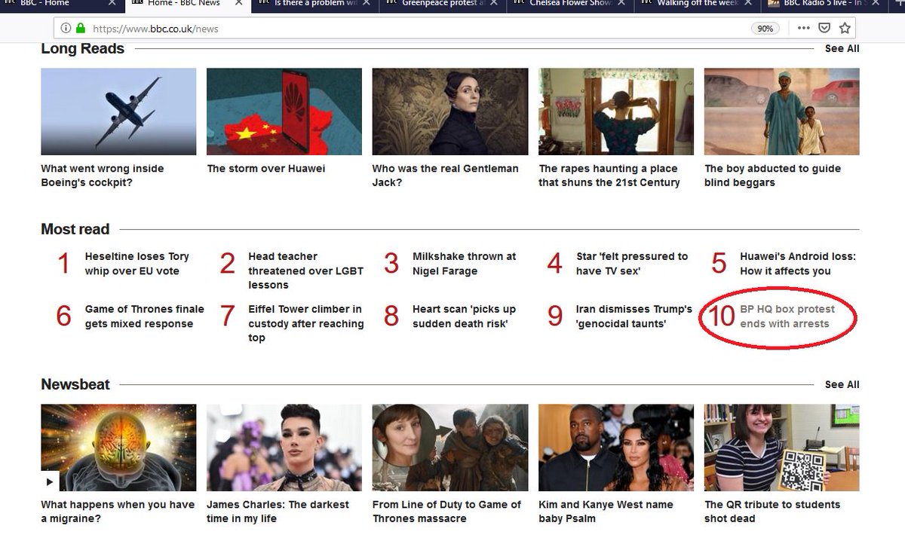Open the 'Walking off the week' tab

(x=697, y=4)
